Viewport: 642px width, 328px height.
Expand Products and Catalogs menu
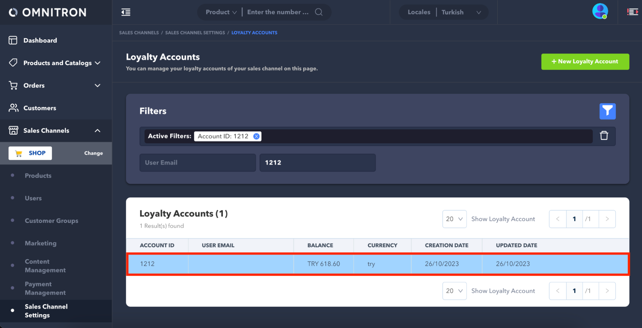pos(58,63)
